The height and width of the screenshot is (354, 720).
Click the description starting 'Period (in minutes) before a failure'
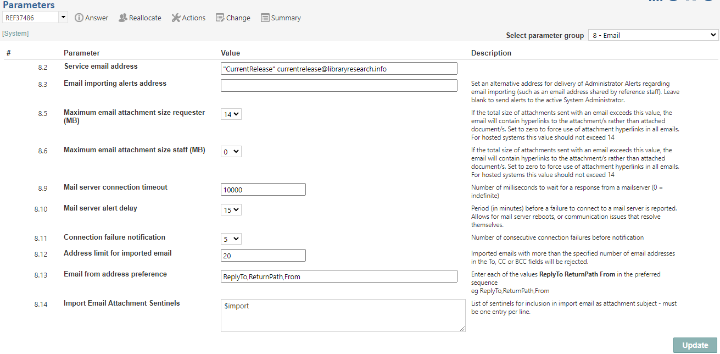click(574, 217)
